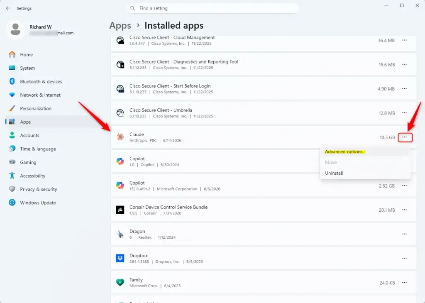This screenshot has height=303, width=425.
Task: Click the Claude app icon
Action: coord(120,137)
